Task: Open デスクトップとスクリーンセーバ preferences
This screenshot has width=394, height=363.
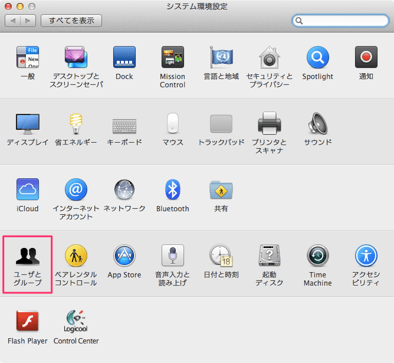Action: tap(76, 57)
